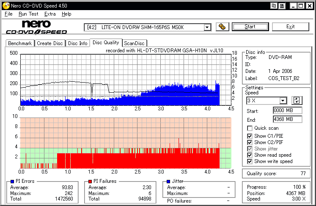316x206 pixels.
Task: Click the 'recorded with HL-DT-STDVDRAM GSA-H10N' text
Action: point(156,51)
